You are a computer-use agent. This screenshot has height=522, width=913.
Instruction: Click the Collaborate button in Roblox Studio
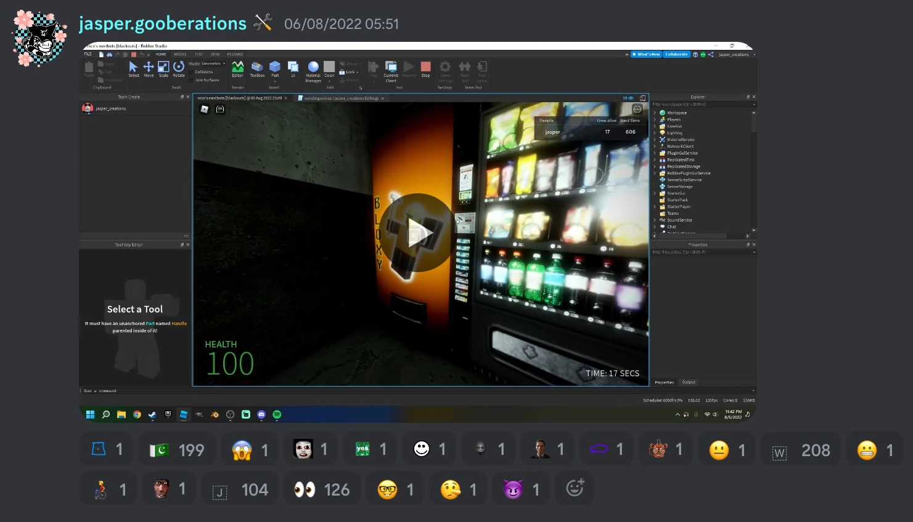(676, 54)
